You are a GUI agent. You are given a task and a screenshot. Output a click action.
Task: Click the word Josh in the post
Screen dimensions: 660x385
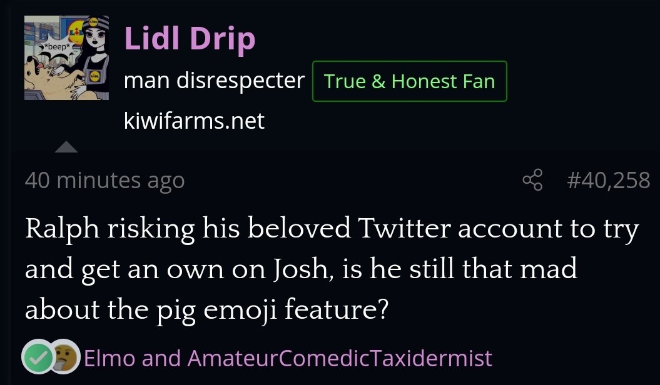point(301,269)
